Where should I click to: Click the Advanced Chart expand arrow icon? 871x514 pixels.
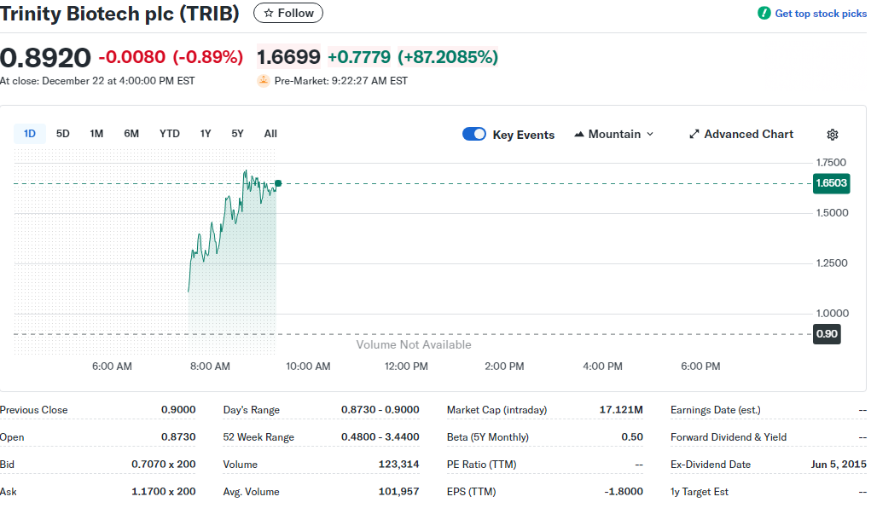(694, 135)
